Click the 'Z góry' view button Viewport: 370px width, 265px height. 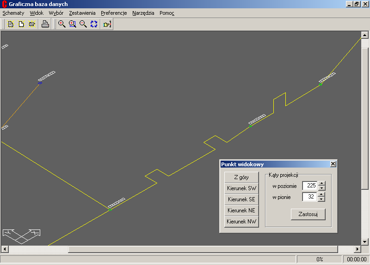(x=241, y=177)
